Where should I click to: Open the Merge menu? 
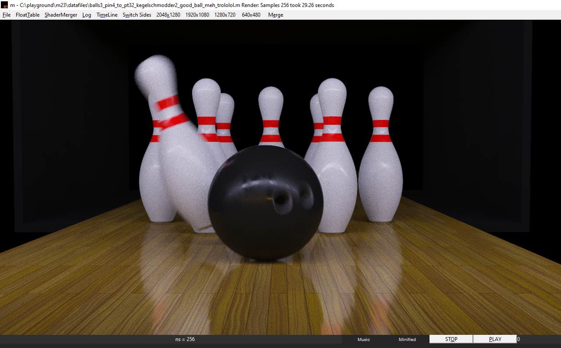(x=276, y=15)
